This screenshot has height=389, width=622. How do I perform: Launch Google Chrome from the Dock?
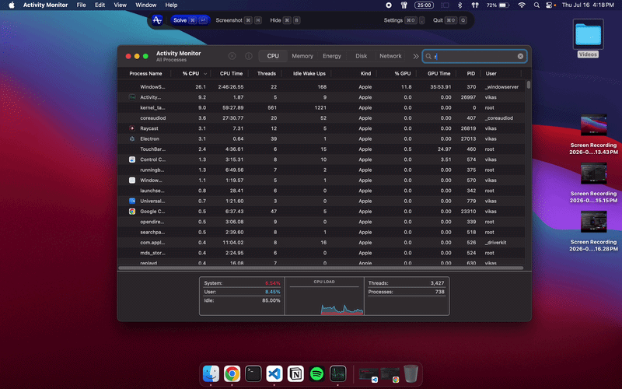click(x=232, y=373)
